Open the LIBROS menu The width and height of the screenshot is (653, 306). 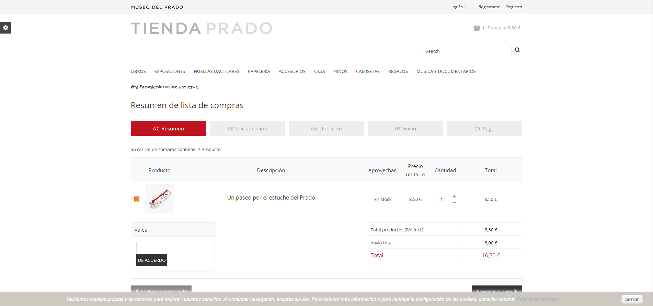(138, 72)
